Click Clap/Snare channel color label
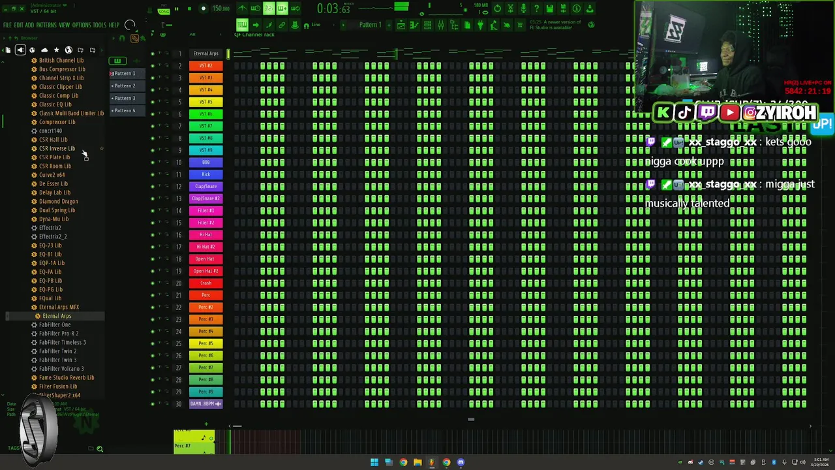The width and height of the screenshot is (835, 470). (205, 187)
